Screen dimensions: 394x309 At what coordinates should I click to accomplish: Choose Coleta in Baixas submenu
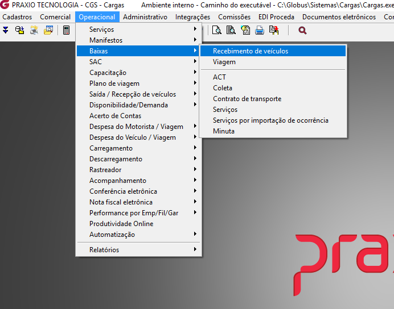coord(273,87)
